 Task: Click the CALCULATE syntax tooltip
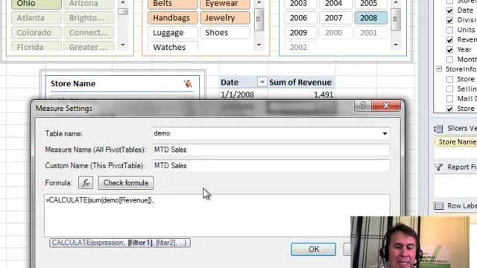120,243
